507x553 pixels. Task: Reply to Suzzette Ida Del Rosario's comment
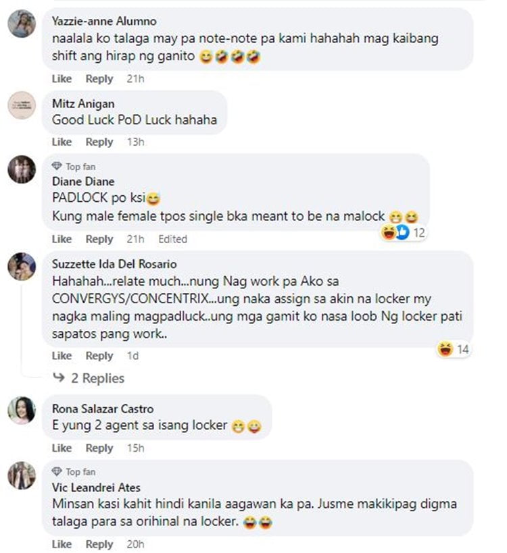click(99, 355)
